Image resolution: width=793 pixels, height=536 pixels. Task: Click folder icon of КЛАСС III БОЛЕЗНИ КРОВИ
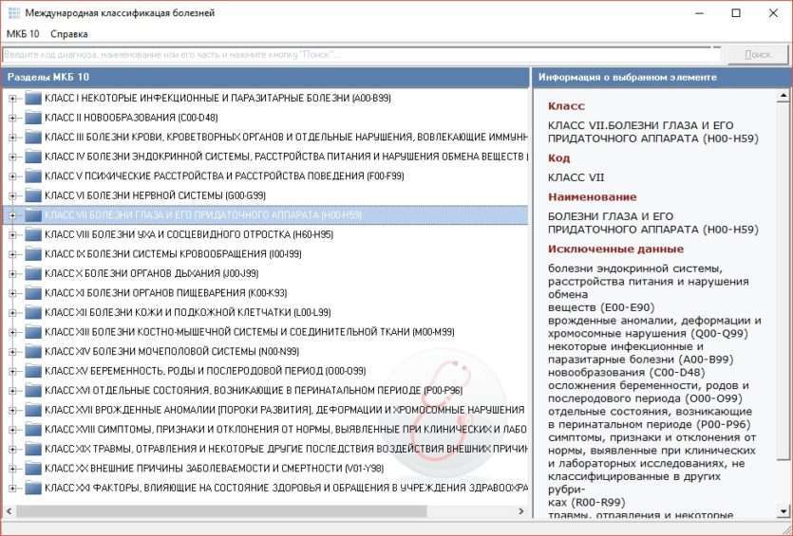click(x=33, y=138)
